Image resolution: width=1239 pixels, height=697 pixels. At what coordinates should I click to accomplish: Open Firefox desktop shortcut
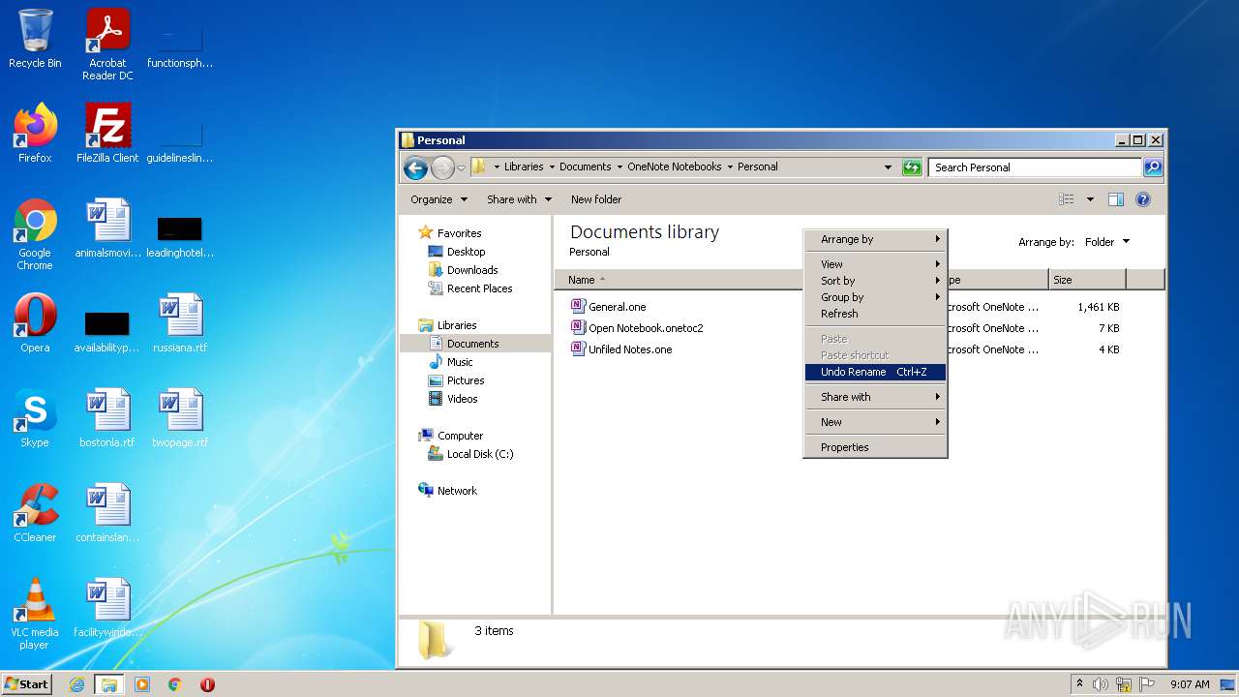click(x=35, y=133)
